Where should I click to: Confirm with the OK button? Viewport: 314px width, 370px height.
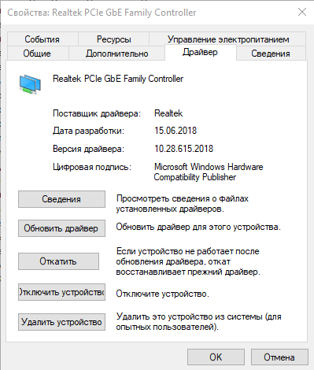(x=216, y=357)
